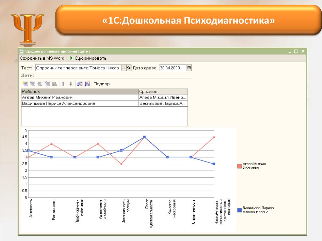Click legend label Агеев Михаил Иванович
Viewport: 322px width, 241px height.
(254, 166)
